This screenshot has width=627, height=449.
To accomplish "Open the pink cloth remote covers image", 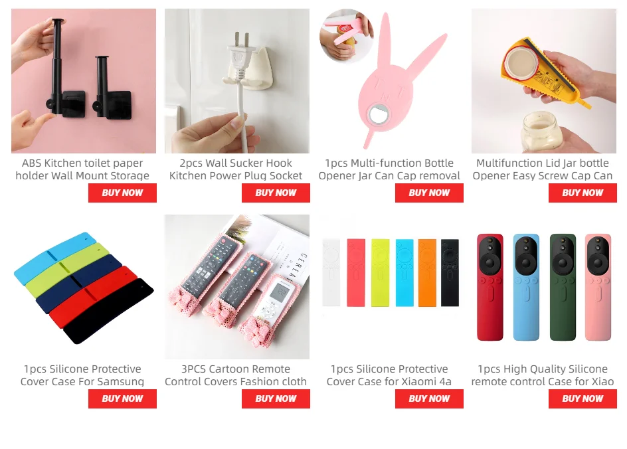I will 236,287.
